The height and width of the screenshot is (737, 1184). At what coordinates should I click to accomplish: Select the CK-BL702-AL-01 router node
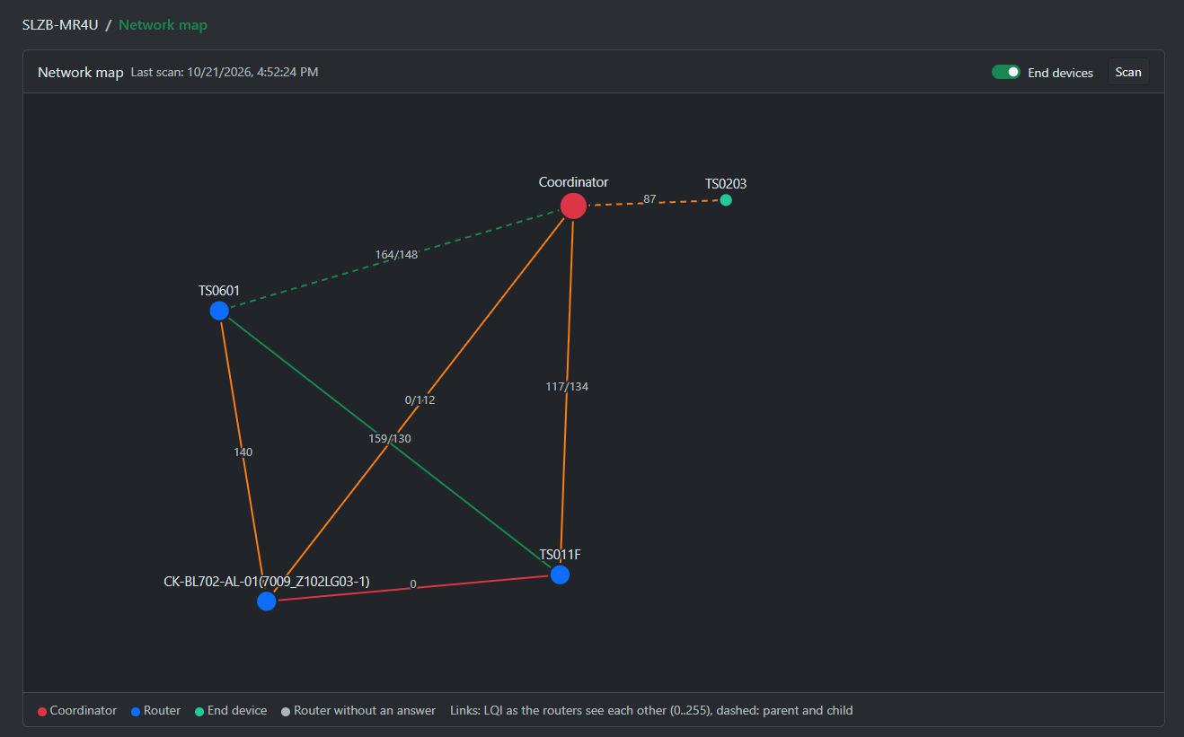pos(266,601)
